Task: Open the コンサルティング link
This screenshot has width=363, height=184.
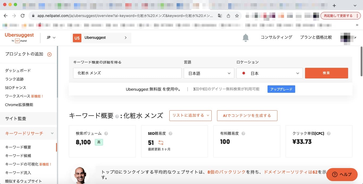Action: [276, 37]
